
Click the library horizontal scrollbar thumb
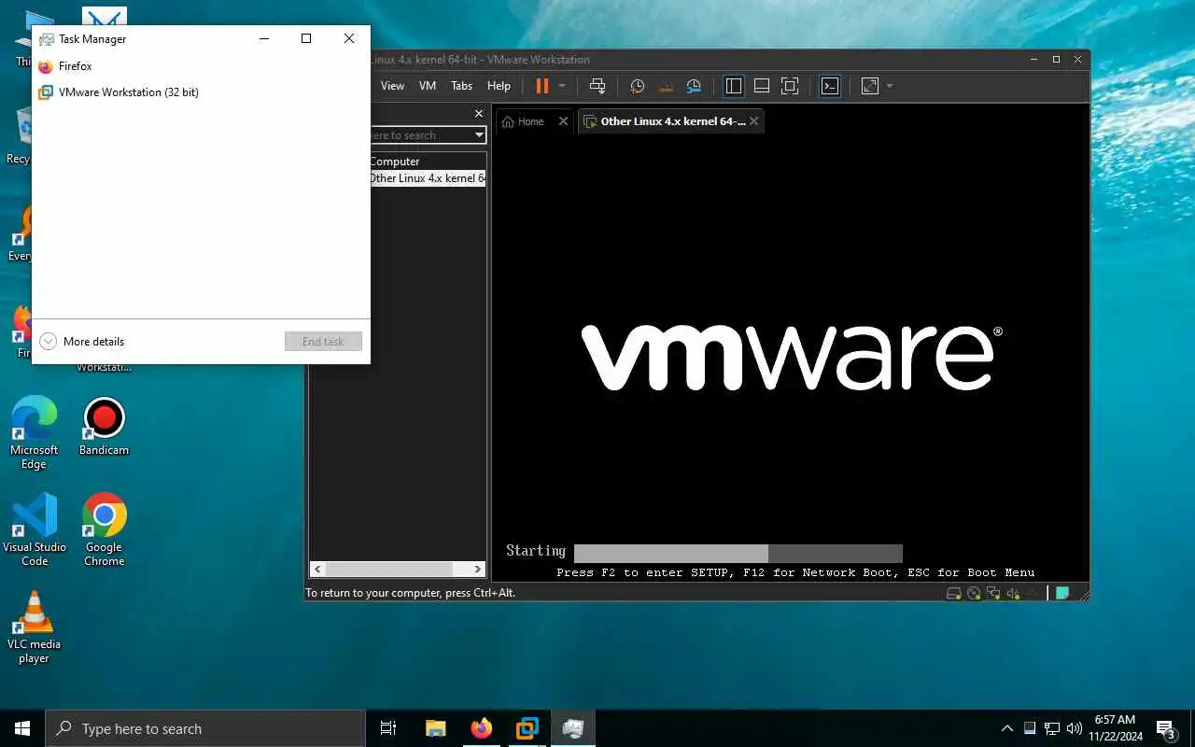[389, 569]
